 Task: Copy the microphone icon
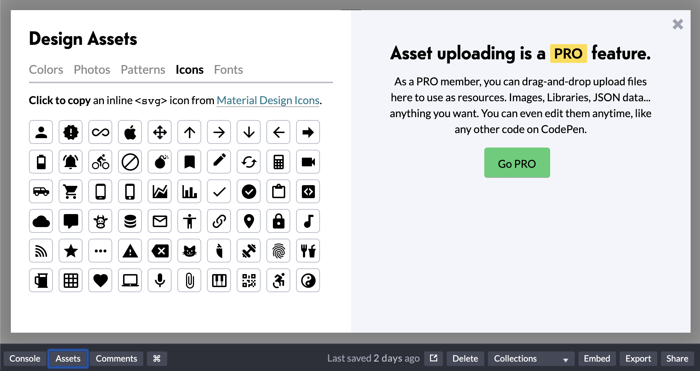point(160,280)
